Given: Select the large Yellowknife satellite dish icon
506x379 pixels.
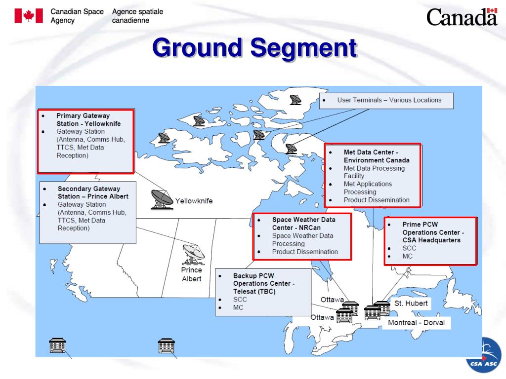Looking at the screenshot, I should [162, 200].
